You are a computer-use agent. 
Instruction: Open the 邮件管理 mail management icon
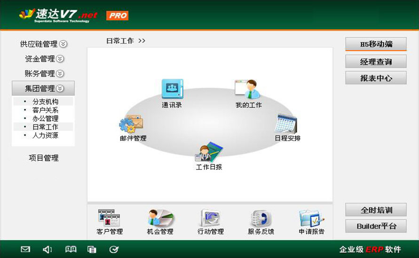tap(131, 124)
